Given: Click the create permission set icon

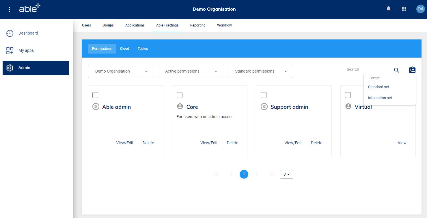Looking at the screenshot, I should click(x=412, y=70).
